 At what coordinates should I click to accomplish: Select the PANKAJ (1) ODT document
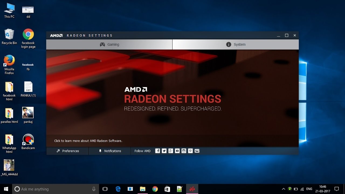[x=28, y=89]
